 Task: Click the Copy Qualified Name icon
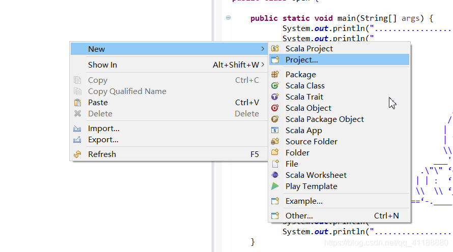pyautogui.click(x=77, y=91)
